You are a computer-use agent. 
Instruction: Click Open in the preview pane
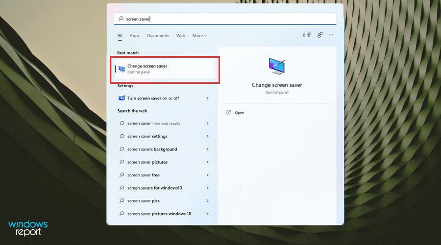(239, 113)
